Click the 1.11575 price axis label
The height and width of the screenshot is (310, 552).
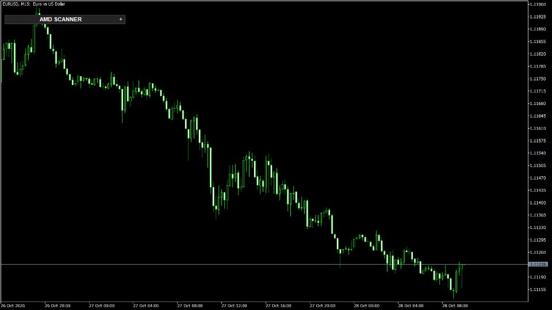click(538, 141)
